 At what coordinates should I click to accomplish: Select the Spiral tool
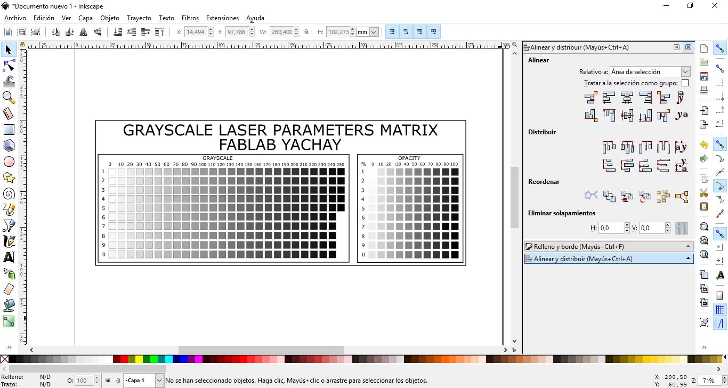coord(9,193)
